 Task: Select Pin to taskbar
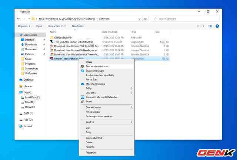coord(107,112)
